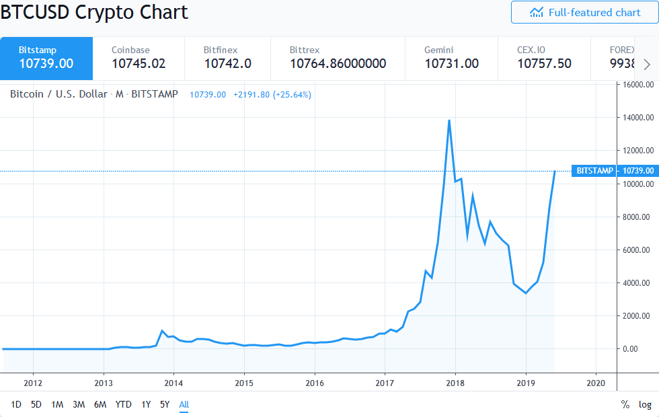Click the active Bitstamp tab
Image resolution: width=659 pixels, height=417 pixels.
46,58
